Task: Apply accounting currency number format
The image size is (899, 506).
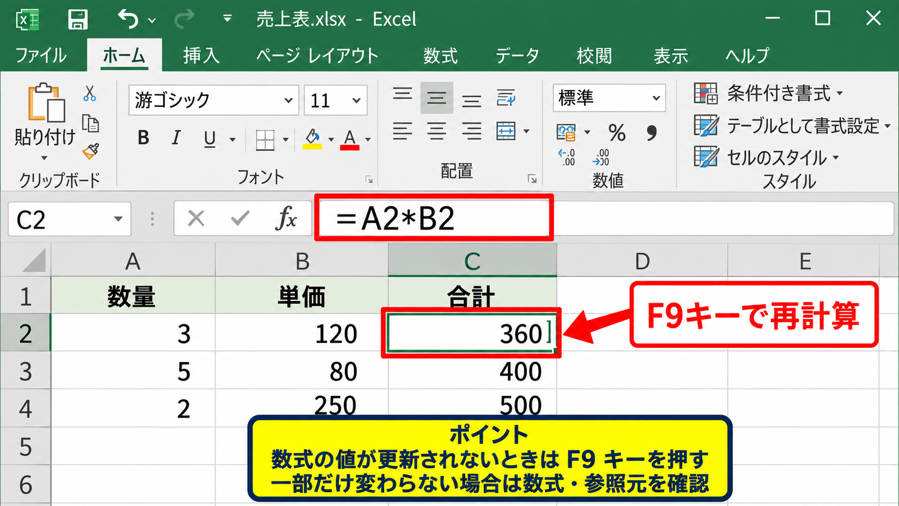Action: (566, 132)
